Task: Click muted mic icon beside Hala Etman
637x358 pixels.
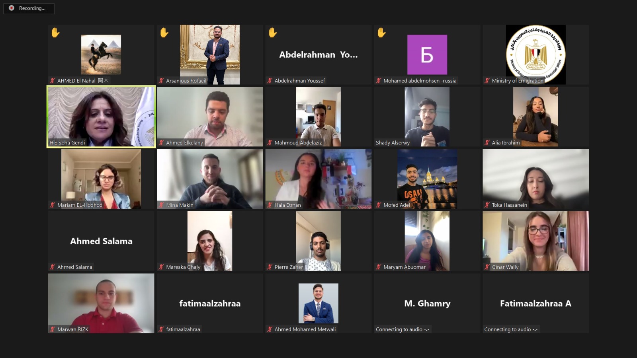Action: [x=270, y=205]
